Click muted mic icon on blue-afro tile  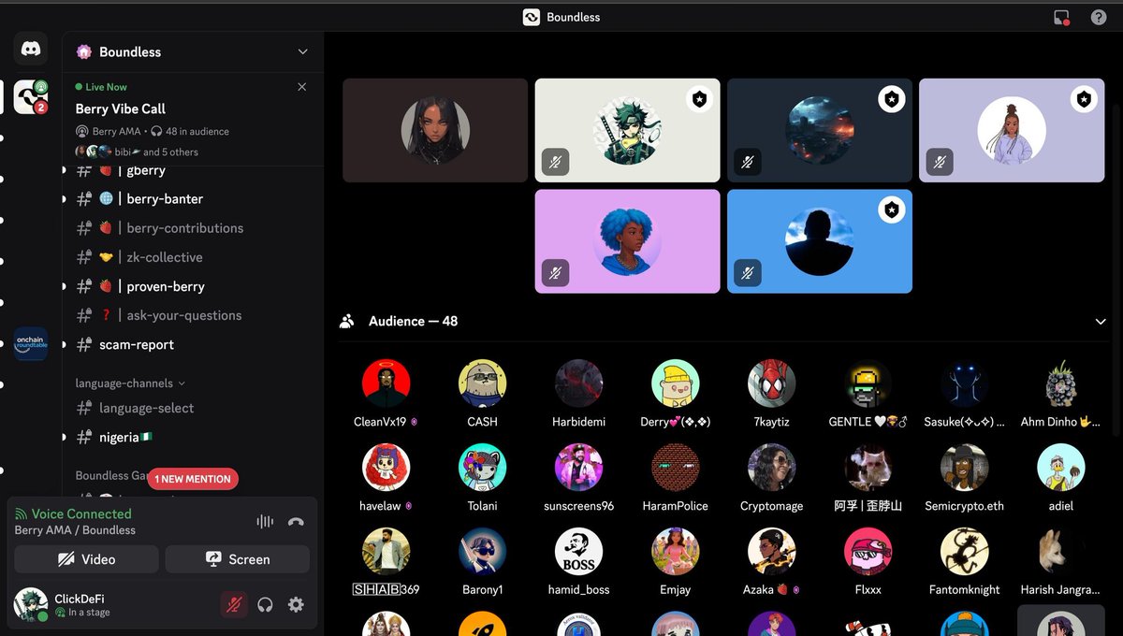tap(555, 273)
